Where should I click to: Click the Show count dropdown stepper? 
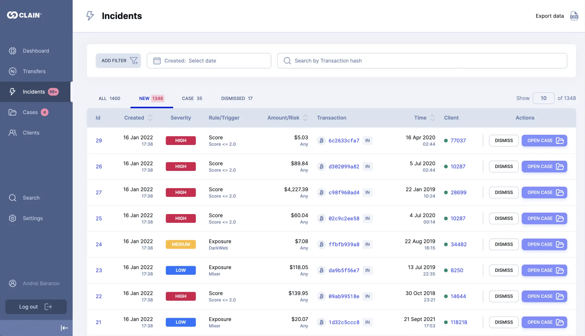click(x=543, y=98)
